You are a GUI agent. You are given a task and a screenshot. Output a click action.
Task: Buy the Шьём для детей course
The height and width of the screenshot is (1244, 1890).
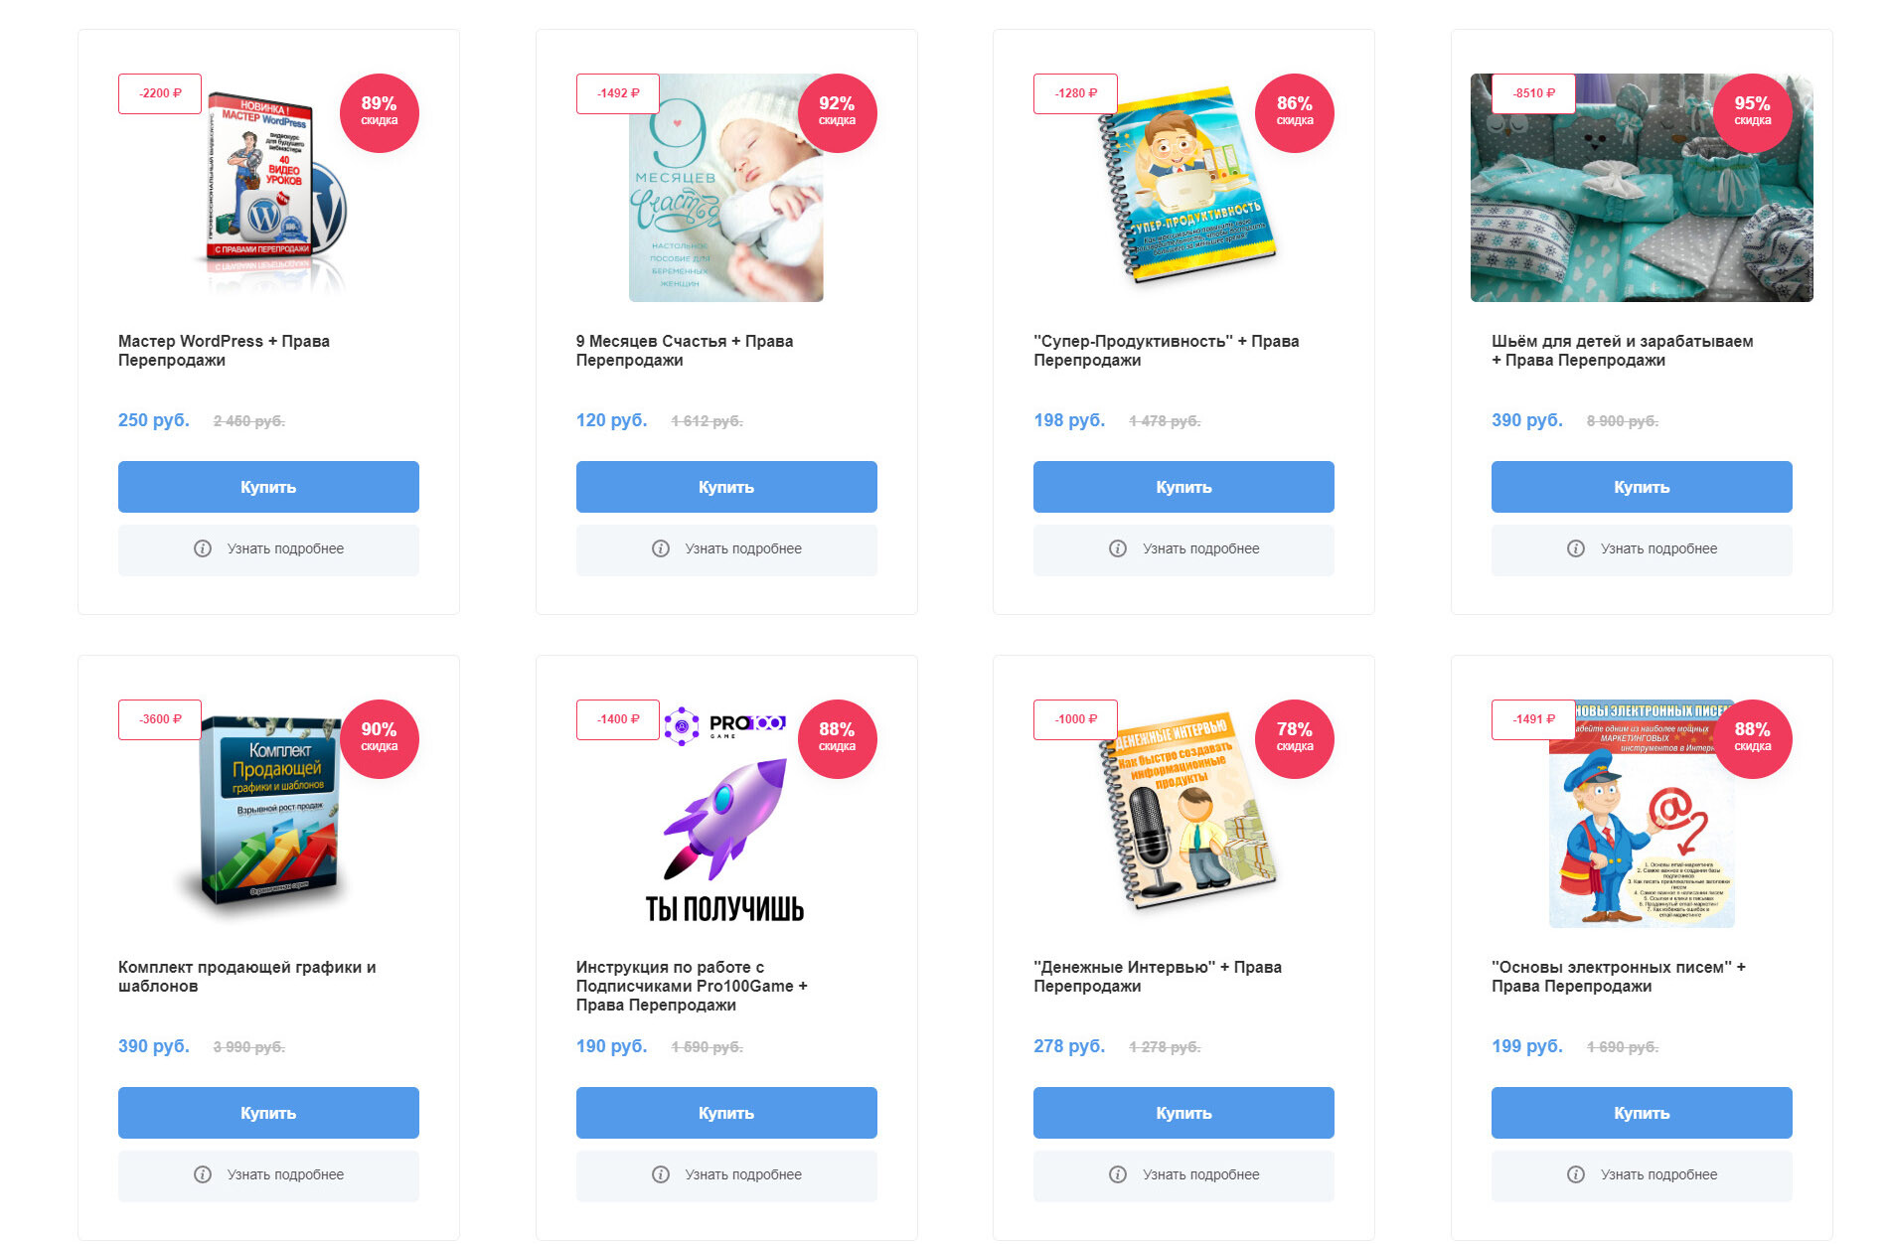1642,487
